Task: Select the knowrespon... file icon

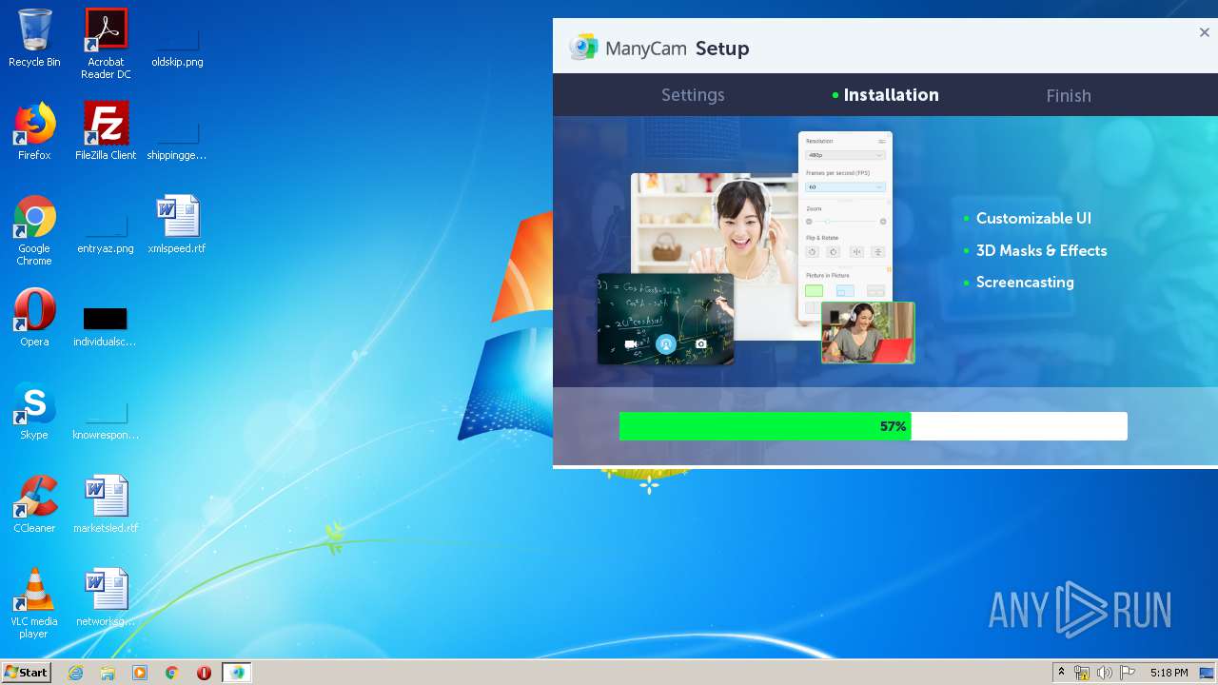Action: click(x=106, y=417)
